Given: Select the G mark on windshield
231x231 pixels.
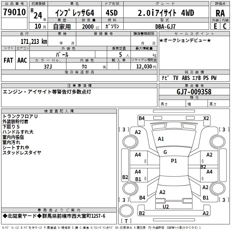Looking at the screenshot, I should tap(165, 152).
